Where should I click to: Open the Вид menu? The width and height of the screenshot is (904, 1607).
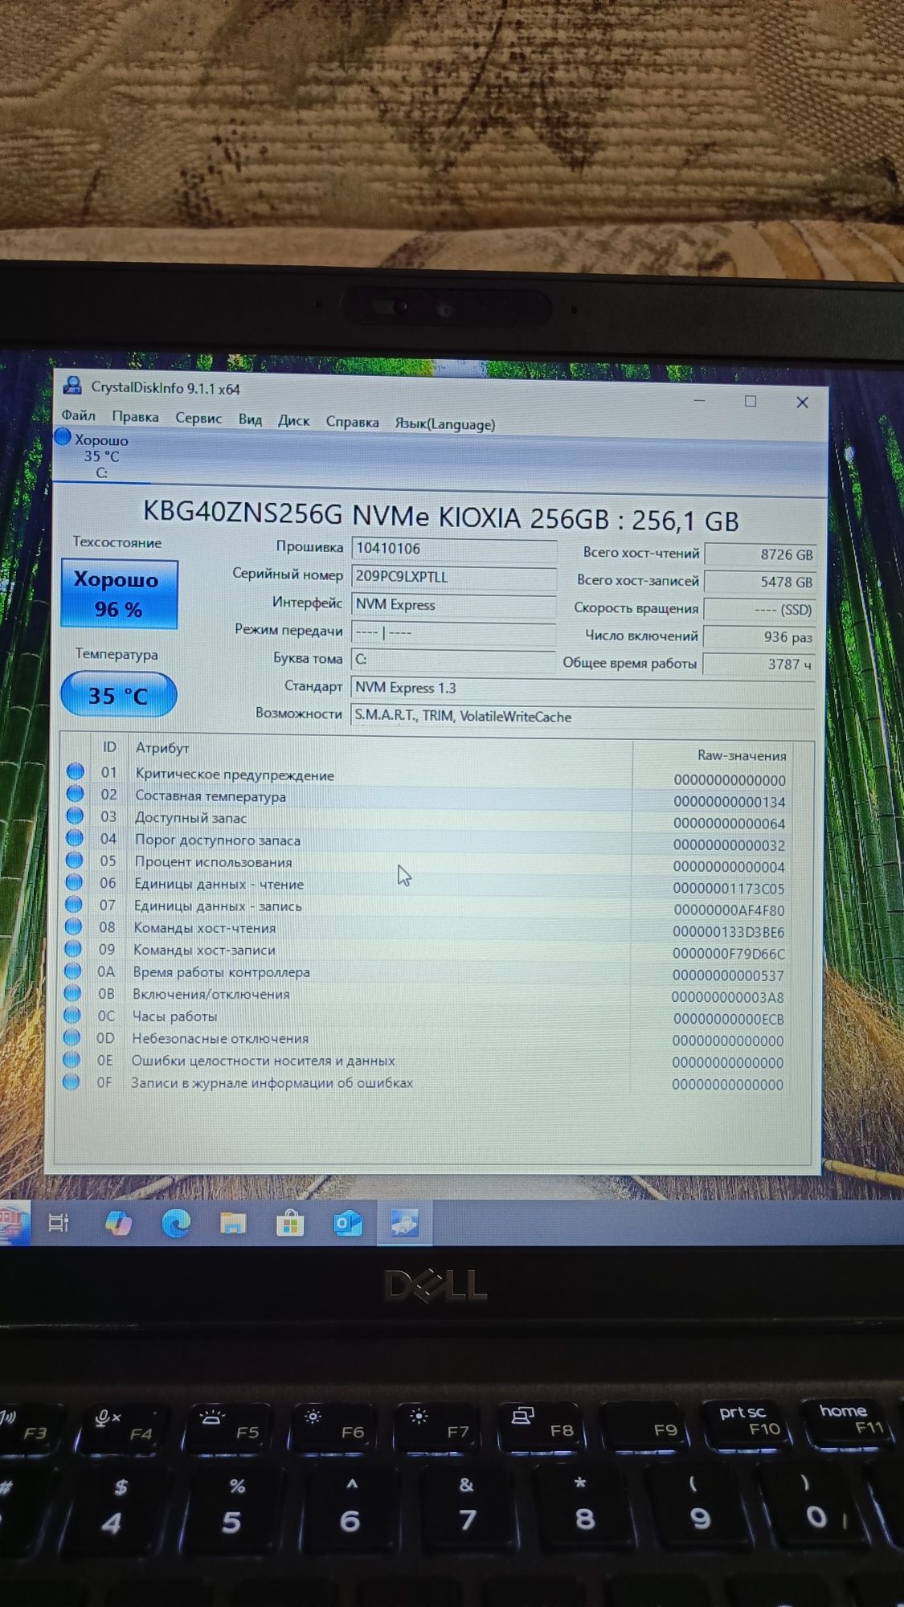[x=250, y=419]
